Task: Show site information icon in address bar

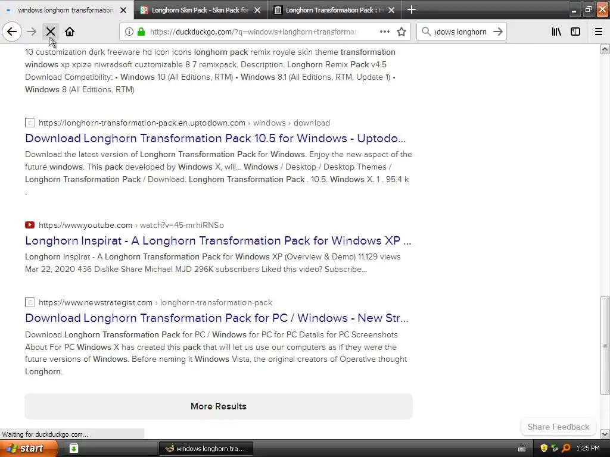Action: [x=129, y=32]
